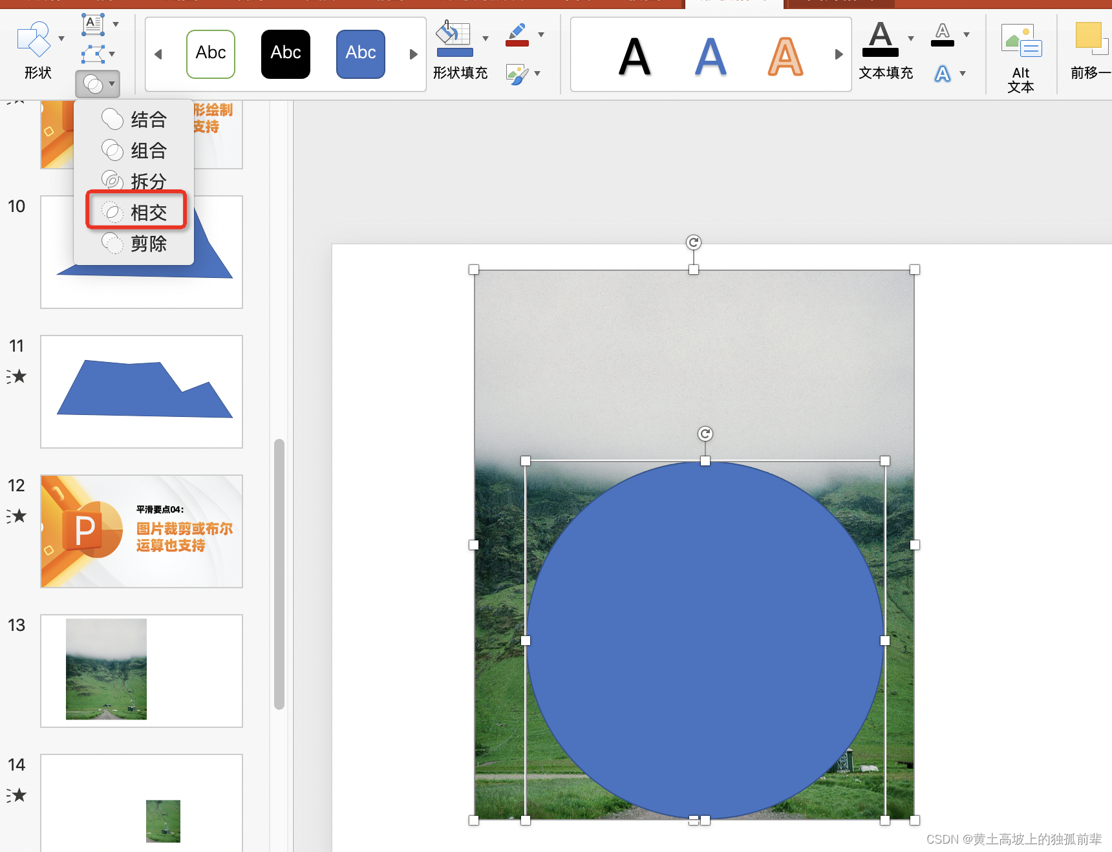The image size is (1112, 852).
Task: Choose 相交 intersect menu option
Action: pos(134,212)
